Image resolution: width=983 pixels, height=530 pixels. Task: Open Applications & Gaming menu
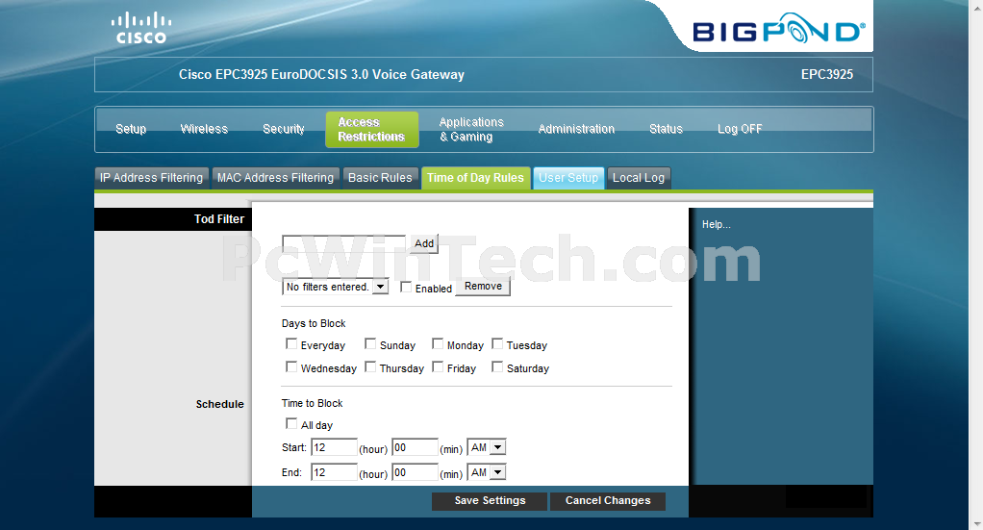click(x=470, y=129)
